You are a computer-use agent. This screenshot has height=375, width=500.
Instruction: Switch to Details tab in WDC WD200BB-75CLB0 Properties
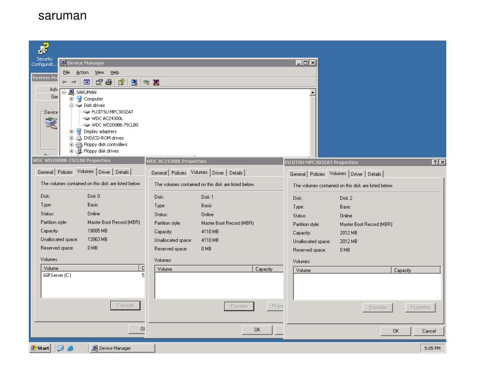coord(122,172)
